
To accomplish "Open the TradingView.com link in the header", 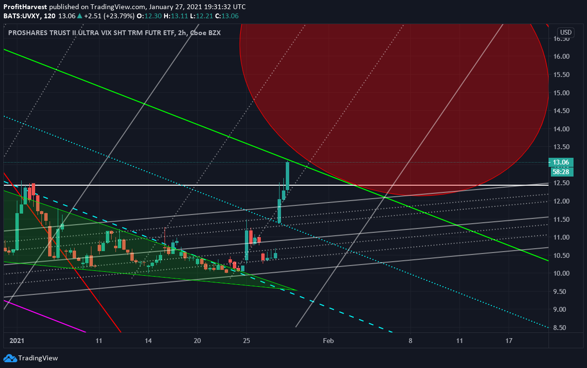I will [x=117, y=7].
